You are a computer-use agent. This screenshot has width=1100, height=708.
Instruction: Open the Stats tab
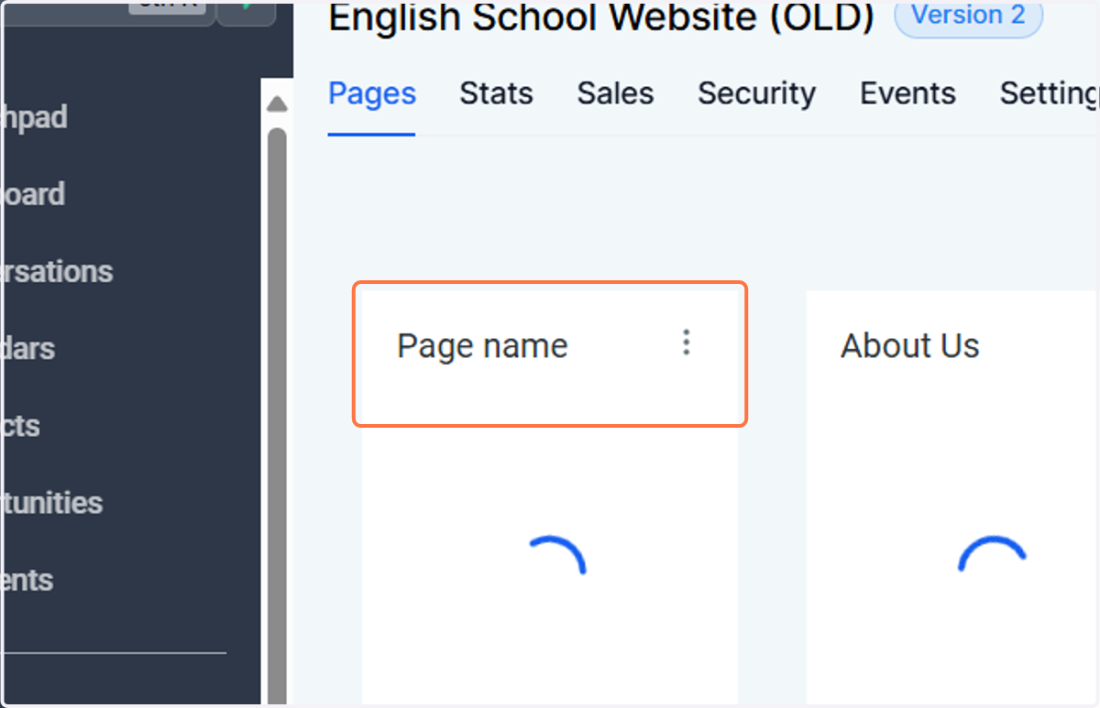[x=497, y=93]
